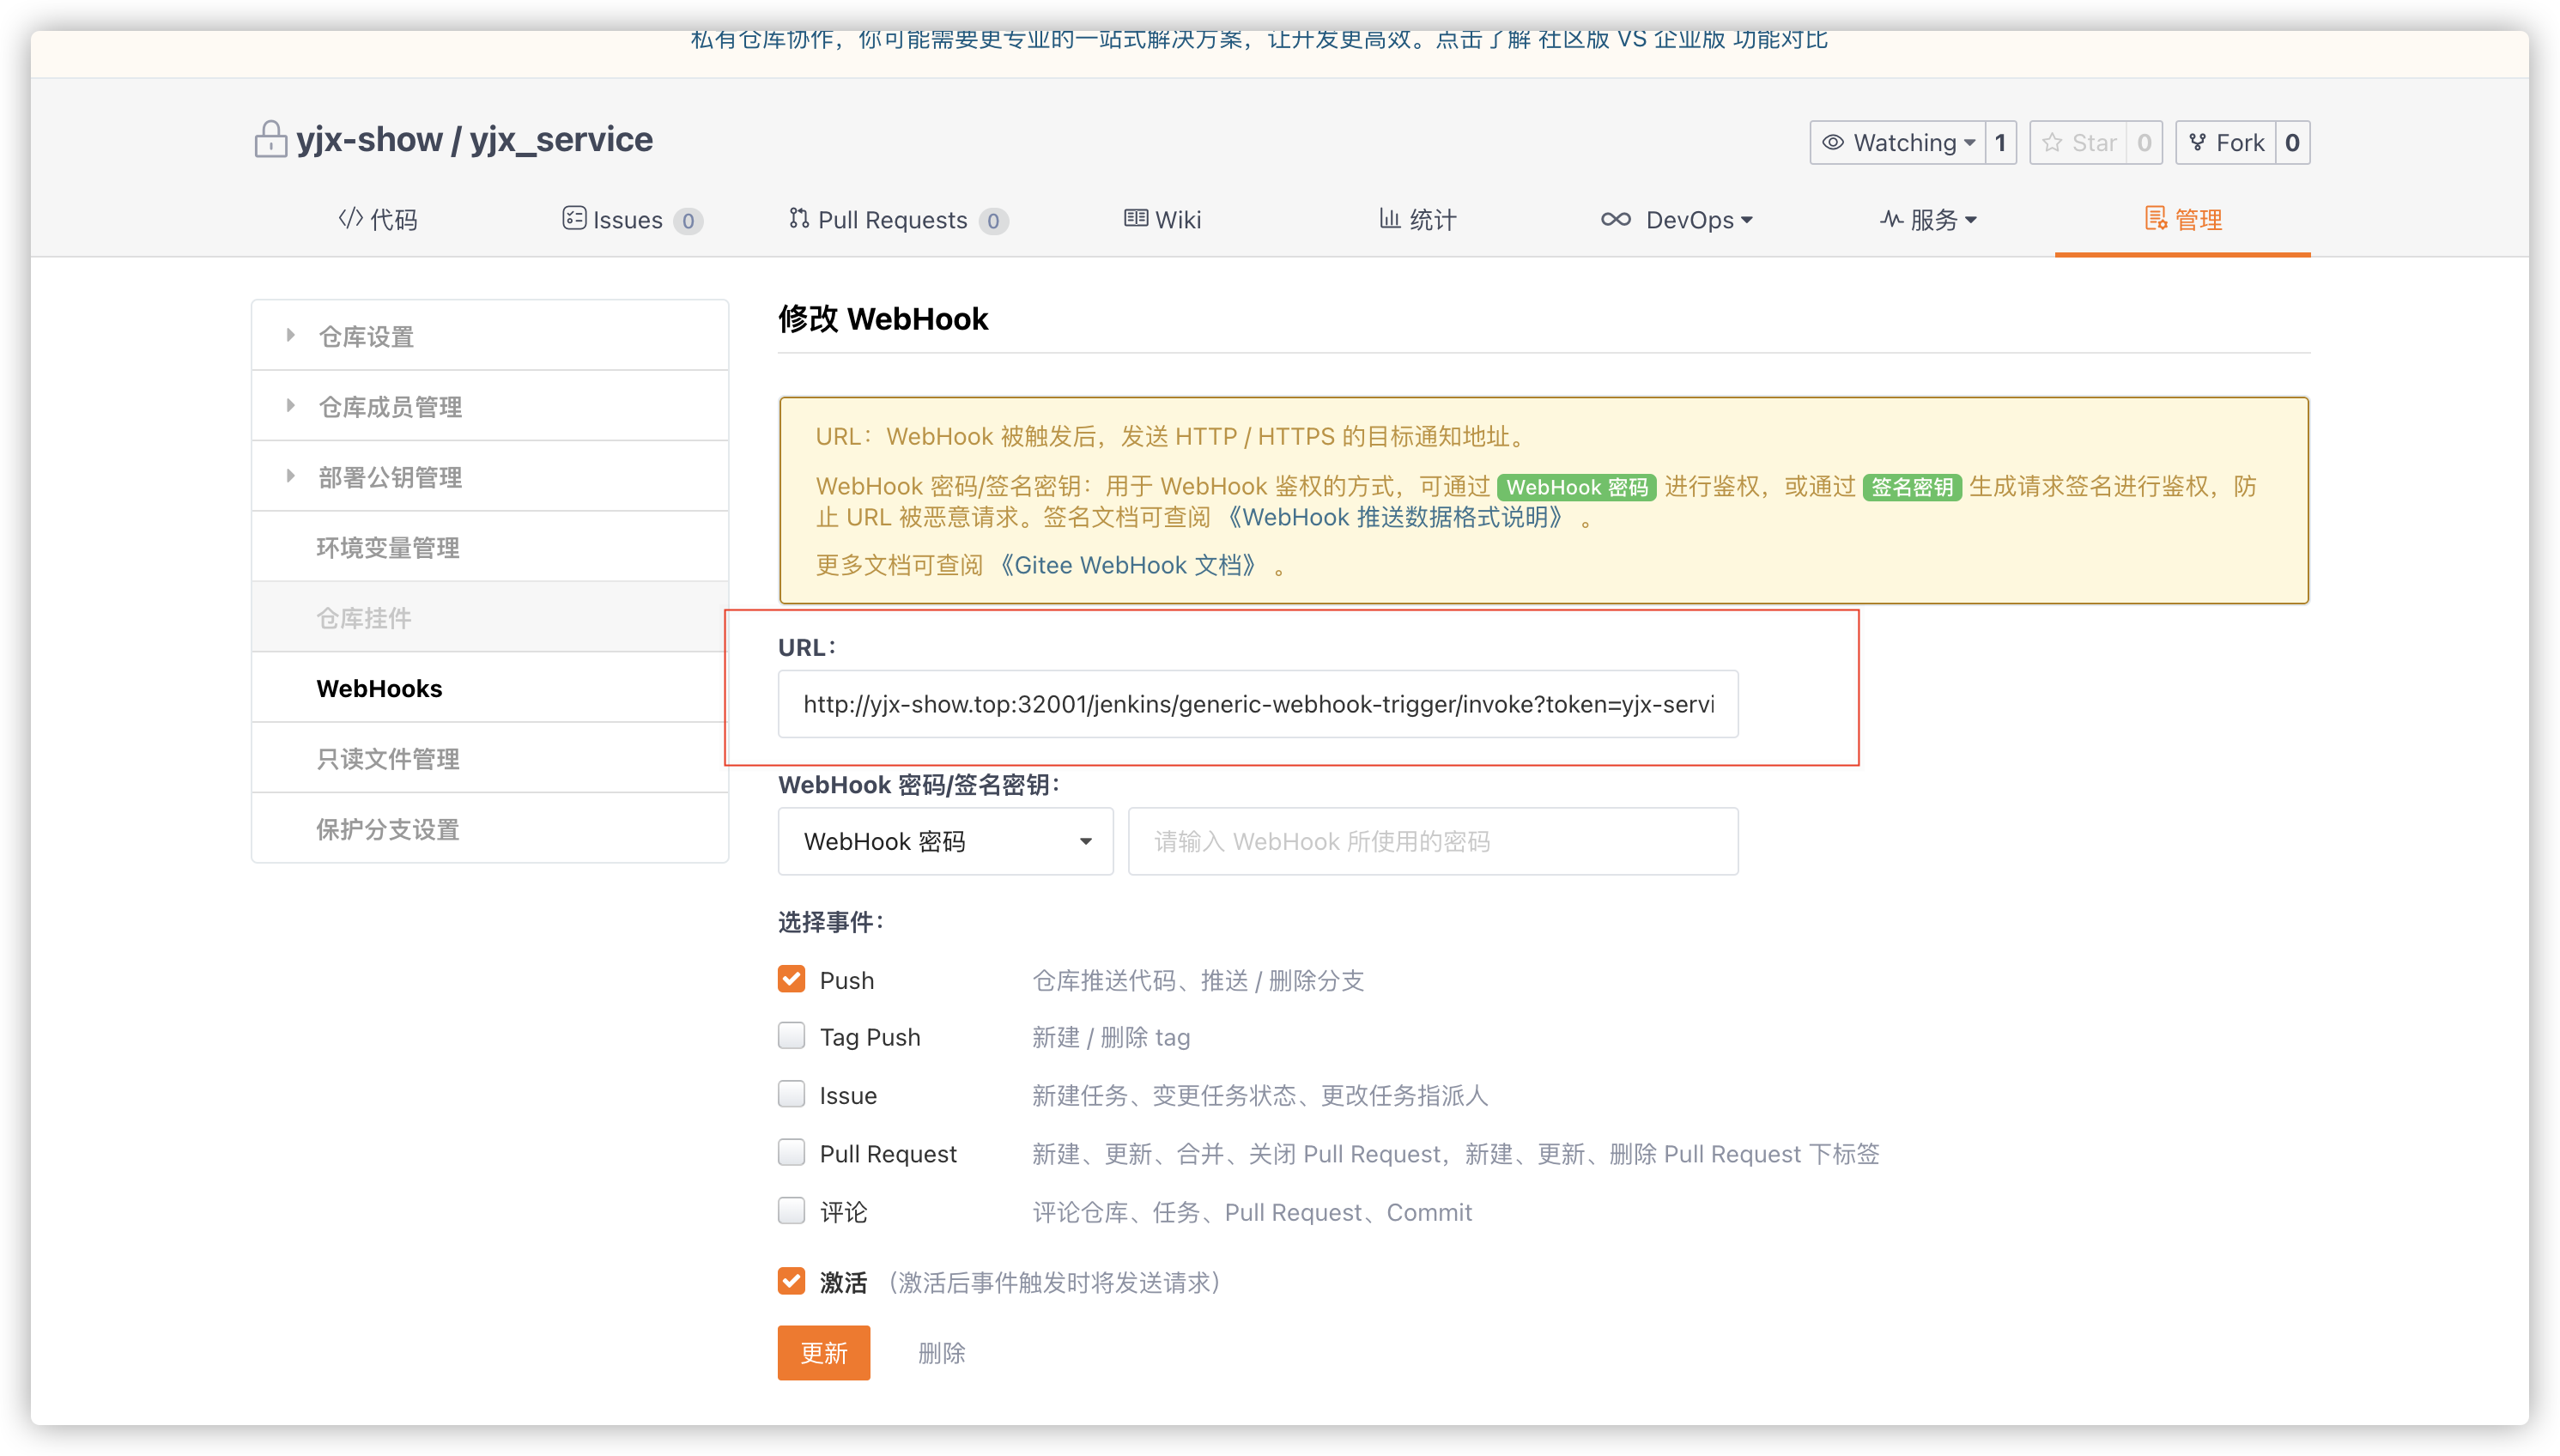This screenshot has width=2560, height=1456.
Task: Expand the 仓库设置 sidebar section
Action: 366,336
